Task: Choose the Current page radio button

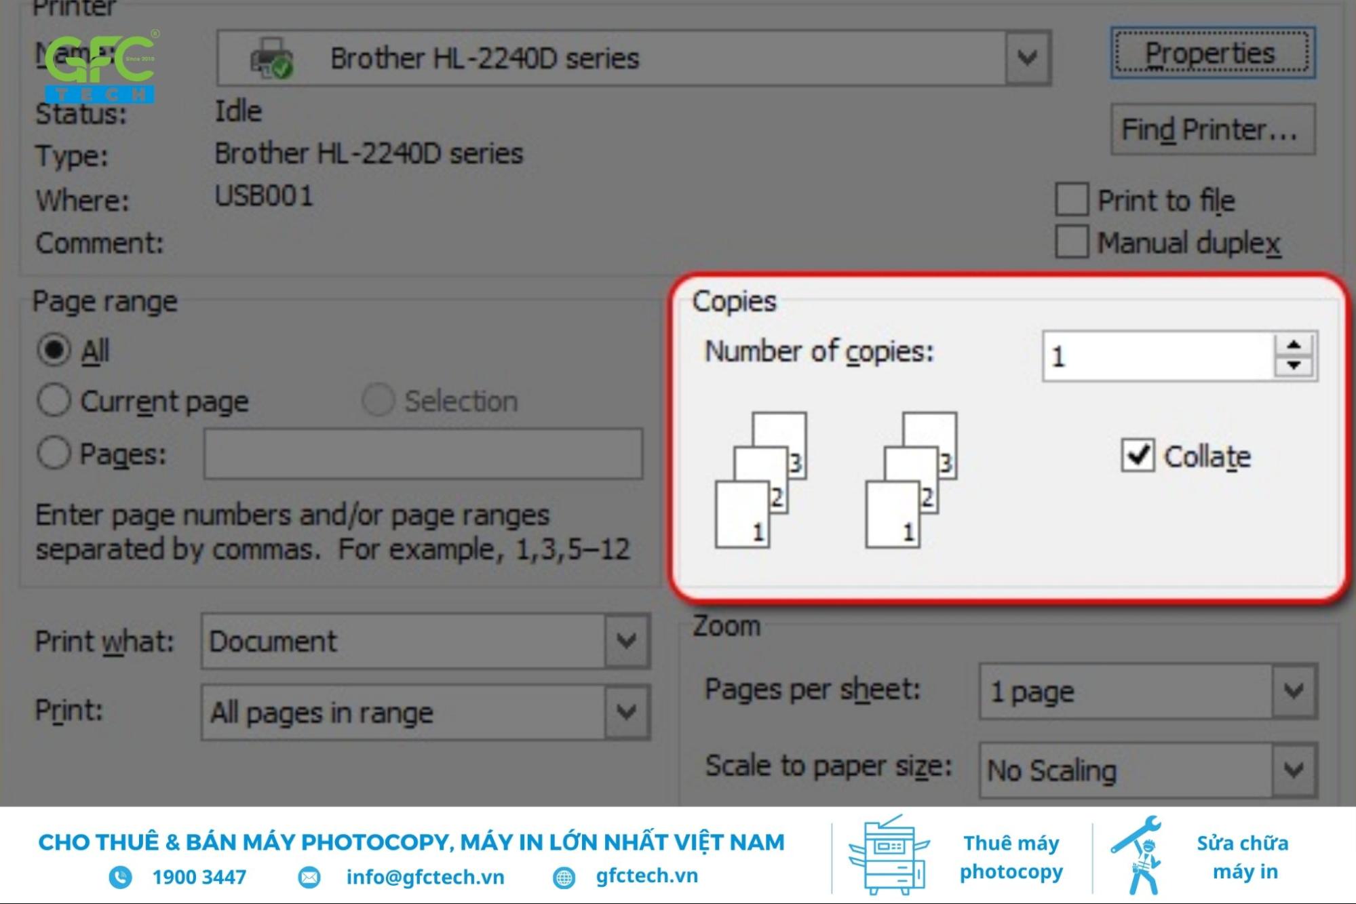Action: (x=54, y=400)
